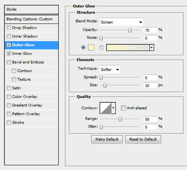Select the Satin style label
This screenshot has width=187, height=170.
pos(16,88)
